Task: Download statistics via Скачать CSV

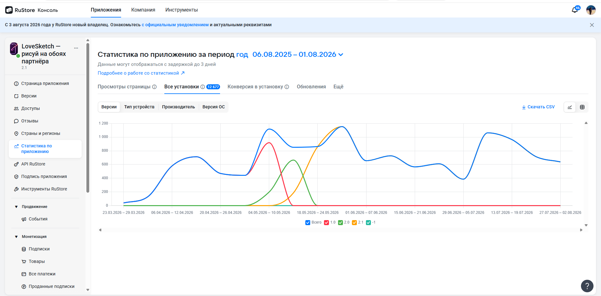Action: pos(538,107)
